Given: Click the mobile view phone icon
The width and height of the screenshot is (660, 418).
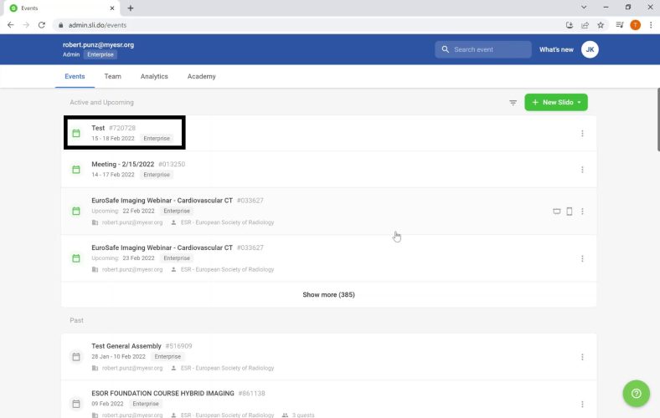Looking at the screenshot, I should (570, 212).
